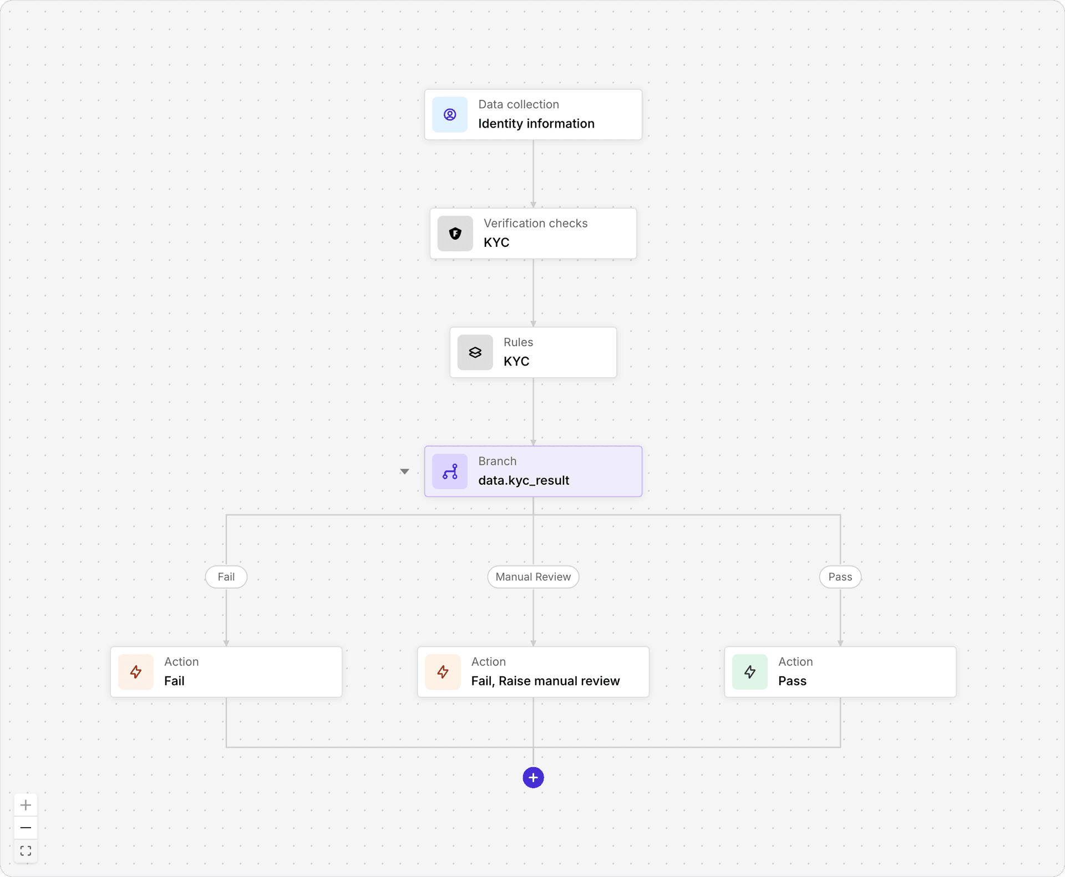Select the Verification checks KYC node
1065x877 pixels.
tap(533, 234)
